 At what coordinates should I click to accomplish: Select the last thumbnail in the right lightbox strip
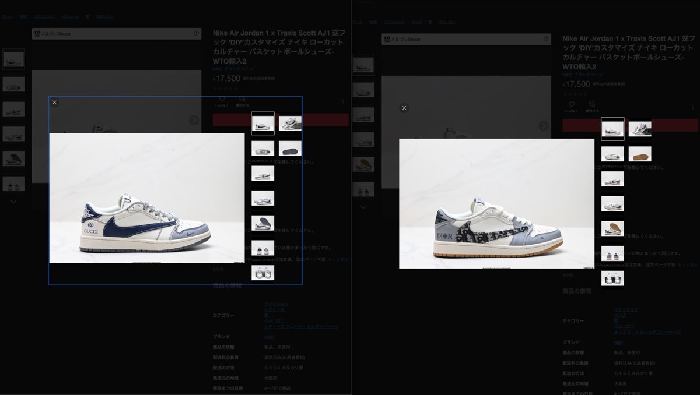[x=612, y=278]
